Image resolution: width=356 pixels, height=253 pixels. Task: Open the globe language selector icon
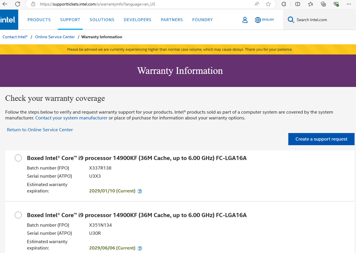click(258, 20)
